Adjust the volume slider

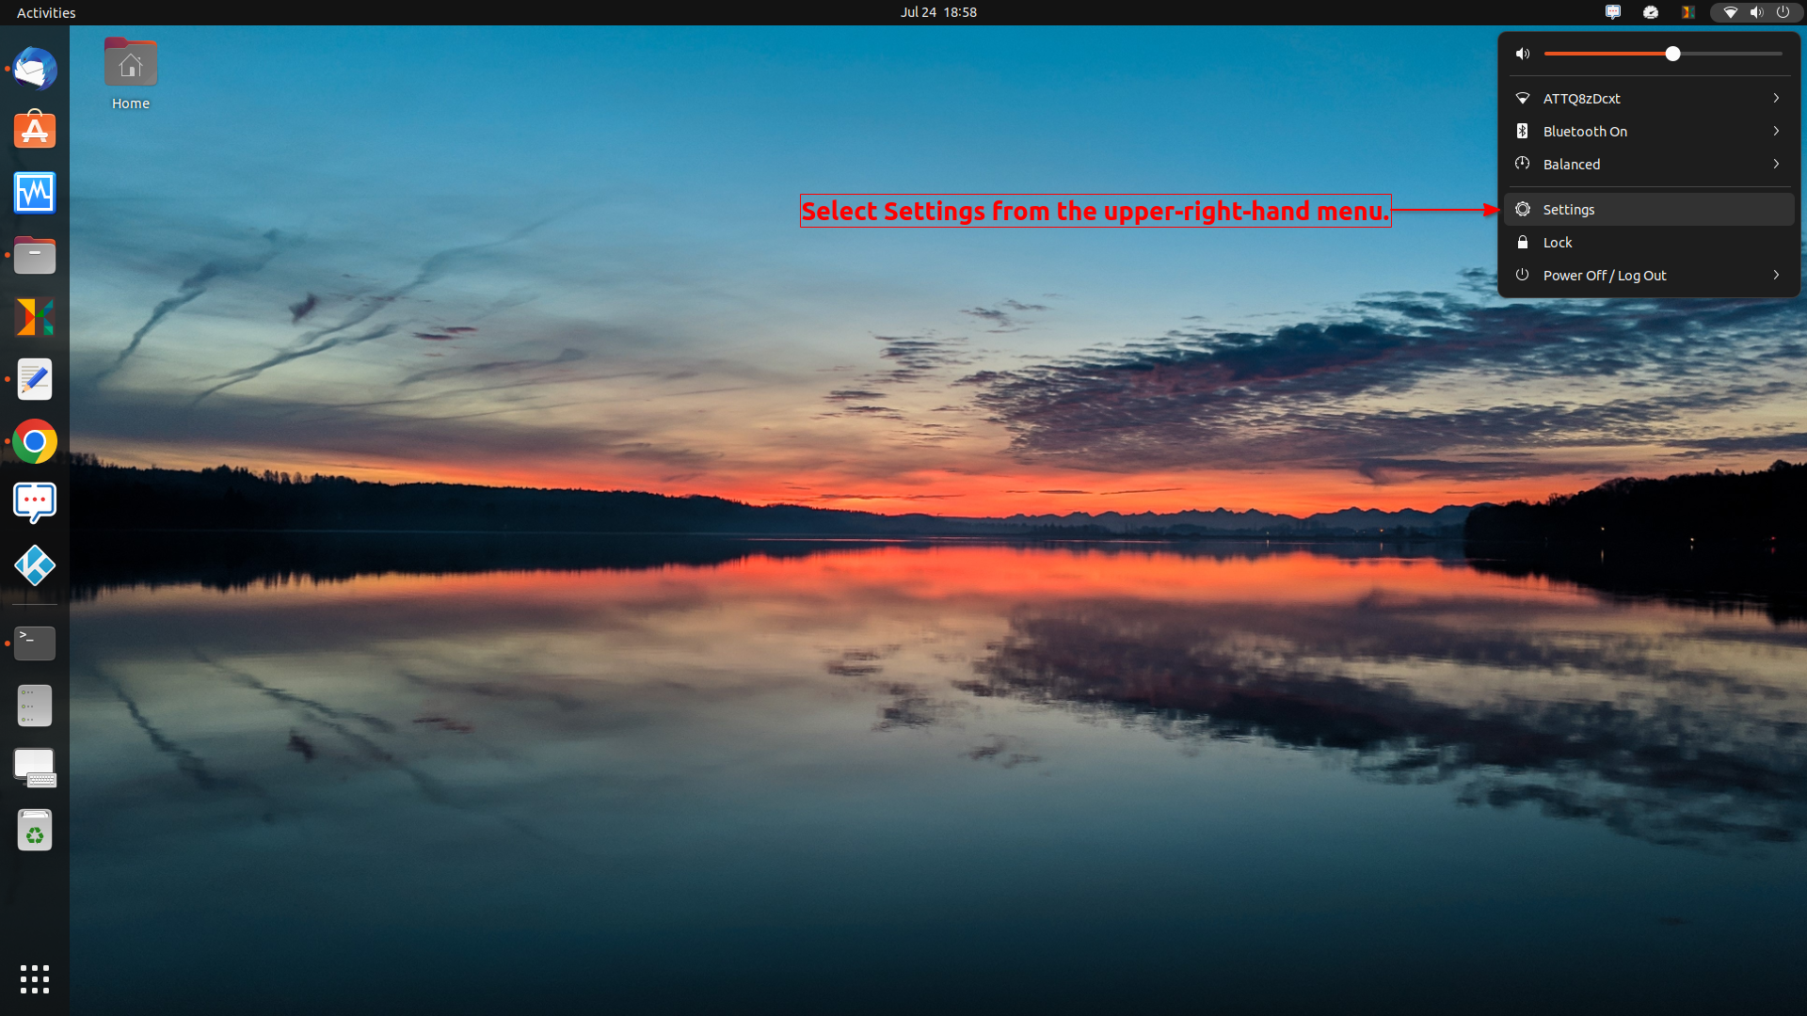(x=1671, y=54)
